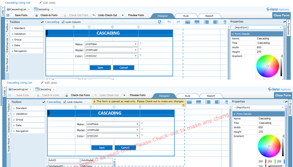Switch to Rule tab in upper window
This screenshot has width=293, height=167.
(186, 16)
